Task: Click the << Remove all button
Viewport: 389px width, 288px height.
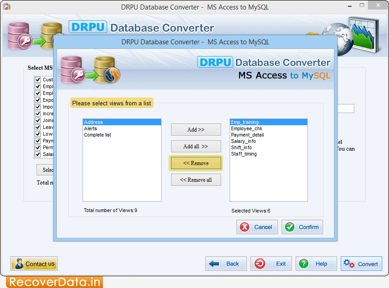Action: 196,179
